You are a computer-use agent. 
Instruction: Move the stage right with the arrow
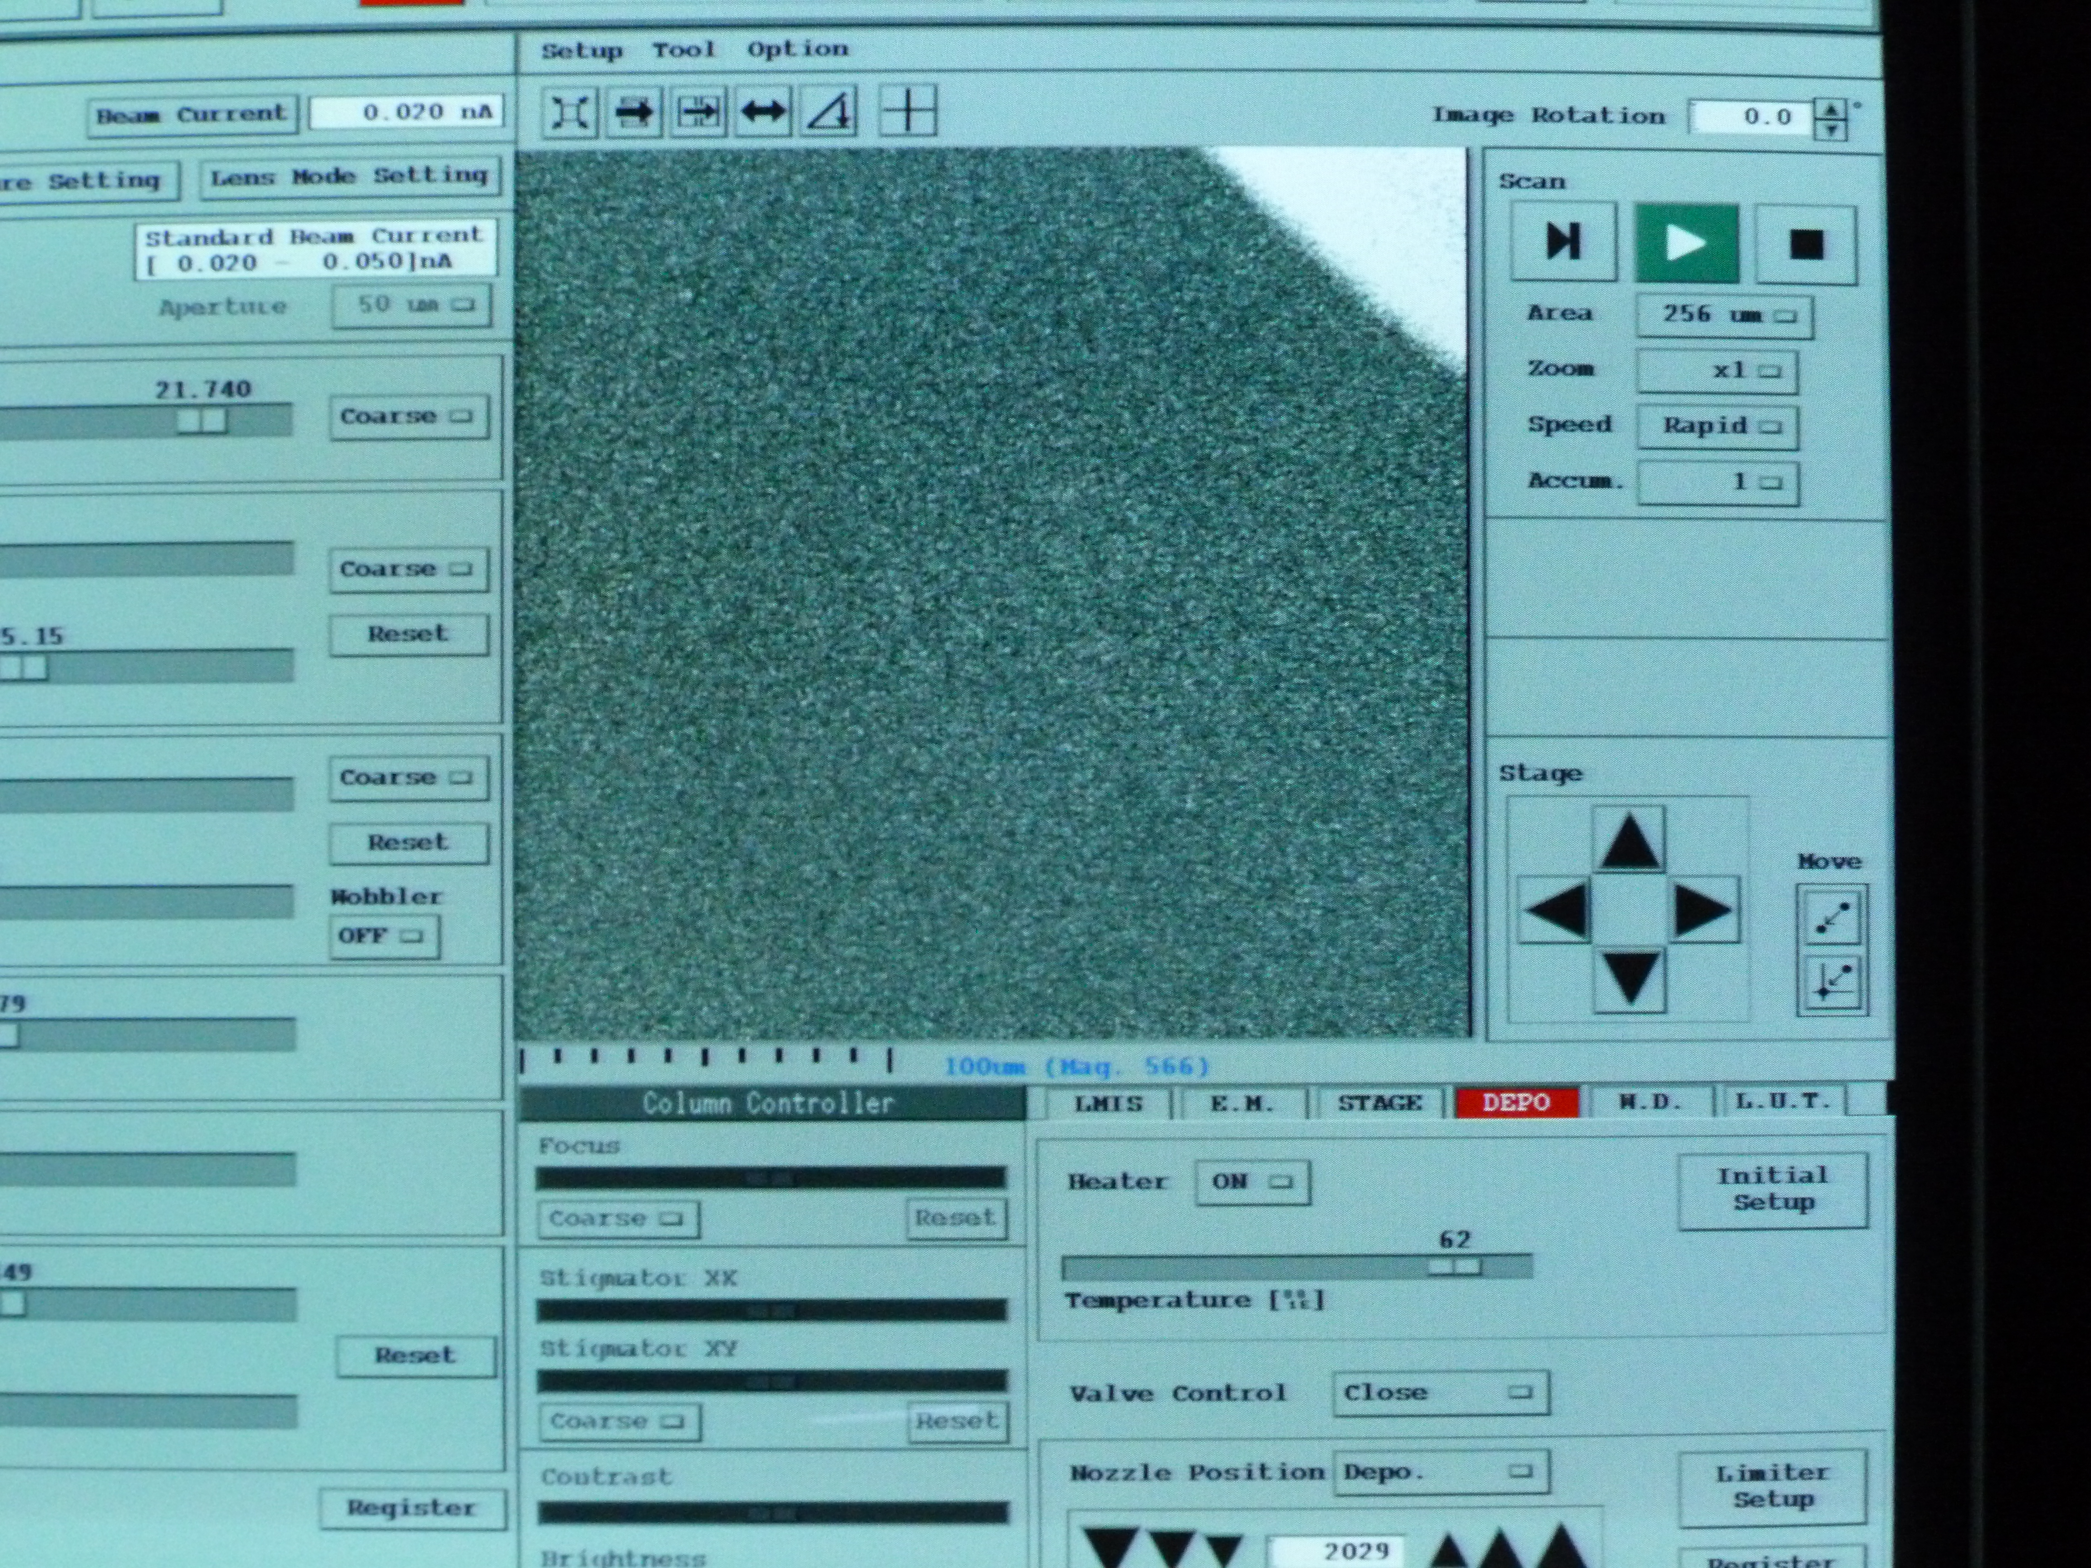pyautogui.click(x=1703, y=911)
